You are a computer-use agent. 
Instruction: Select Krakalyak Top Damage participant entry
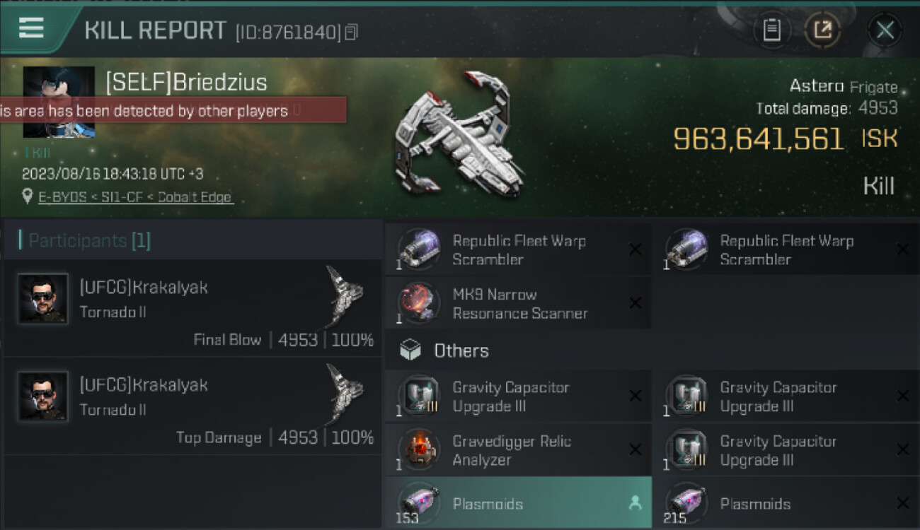click(x=192, y=406)
